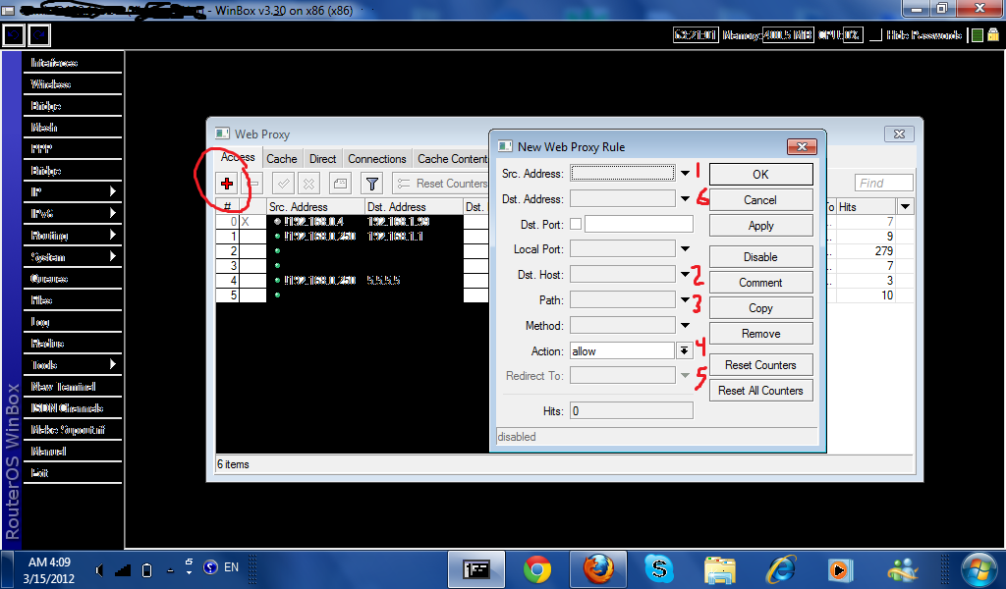Click the network signal tray icon
Image resolution: width=1006 pixels, height=589 pixels.
pos(123,569)
